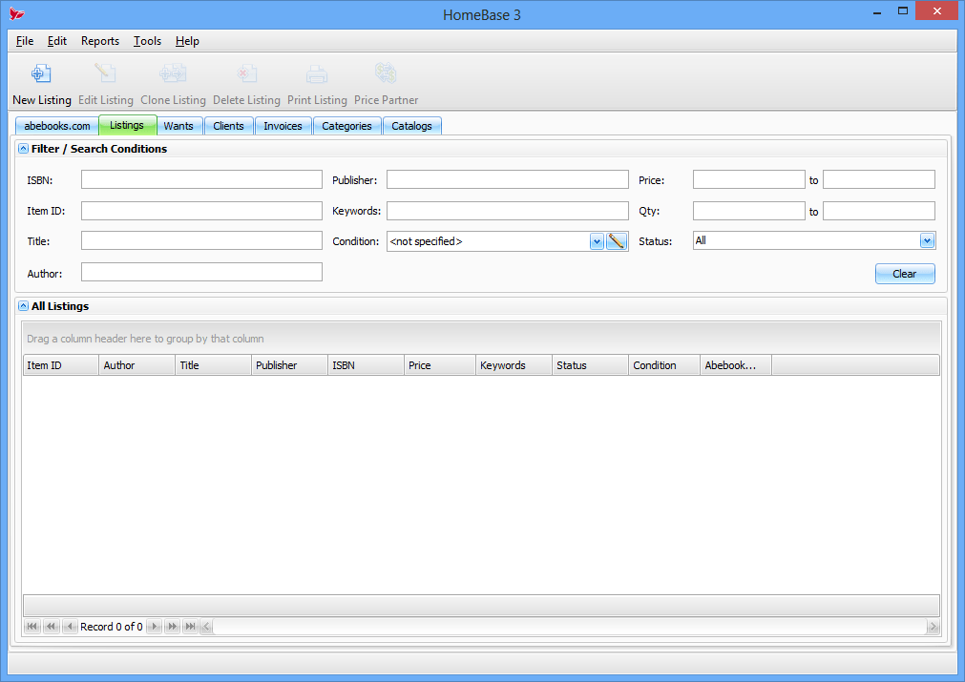Viewport: 965px width, 682px height.
Task: Open the Condition dropdown list
Action: point(595,240)
